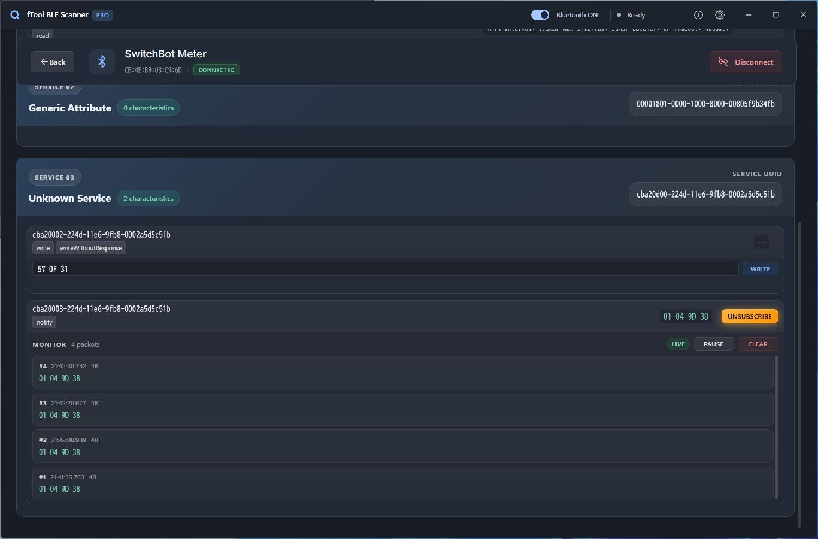Click the '0 characteristics' badge
The height and width of the screenshot is (539, 818).
149,108
